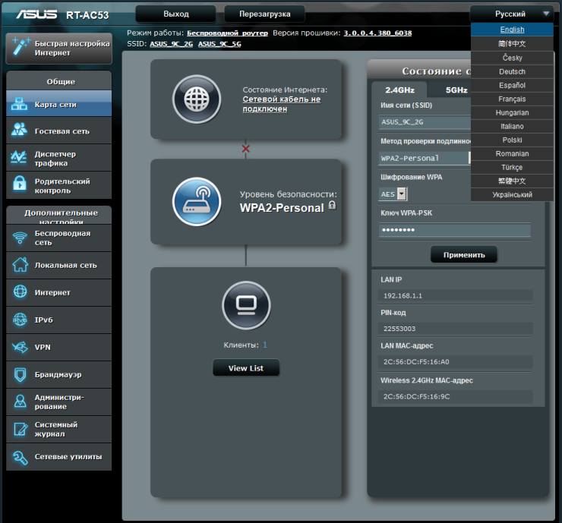Click the Администрирование user icon
This screenshot has height=523, width=562.
(20, 402)
